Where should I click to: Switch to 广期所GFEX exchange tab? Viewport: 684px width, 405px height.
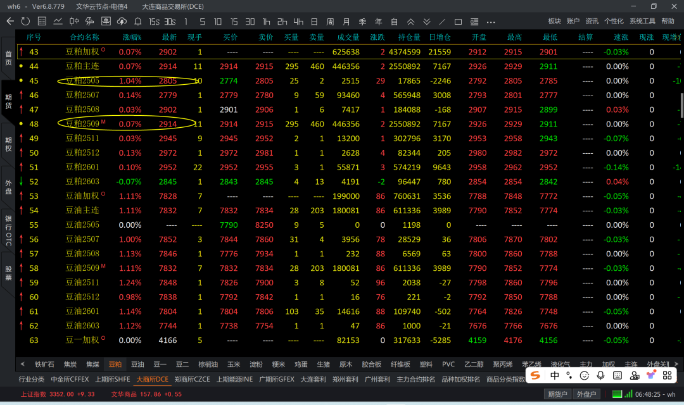point(277,379)
